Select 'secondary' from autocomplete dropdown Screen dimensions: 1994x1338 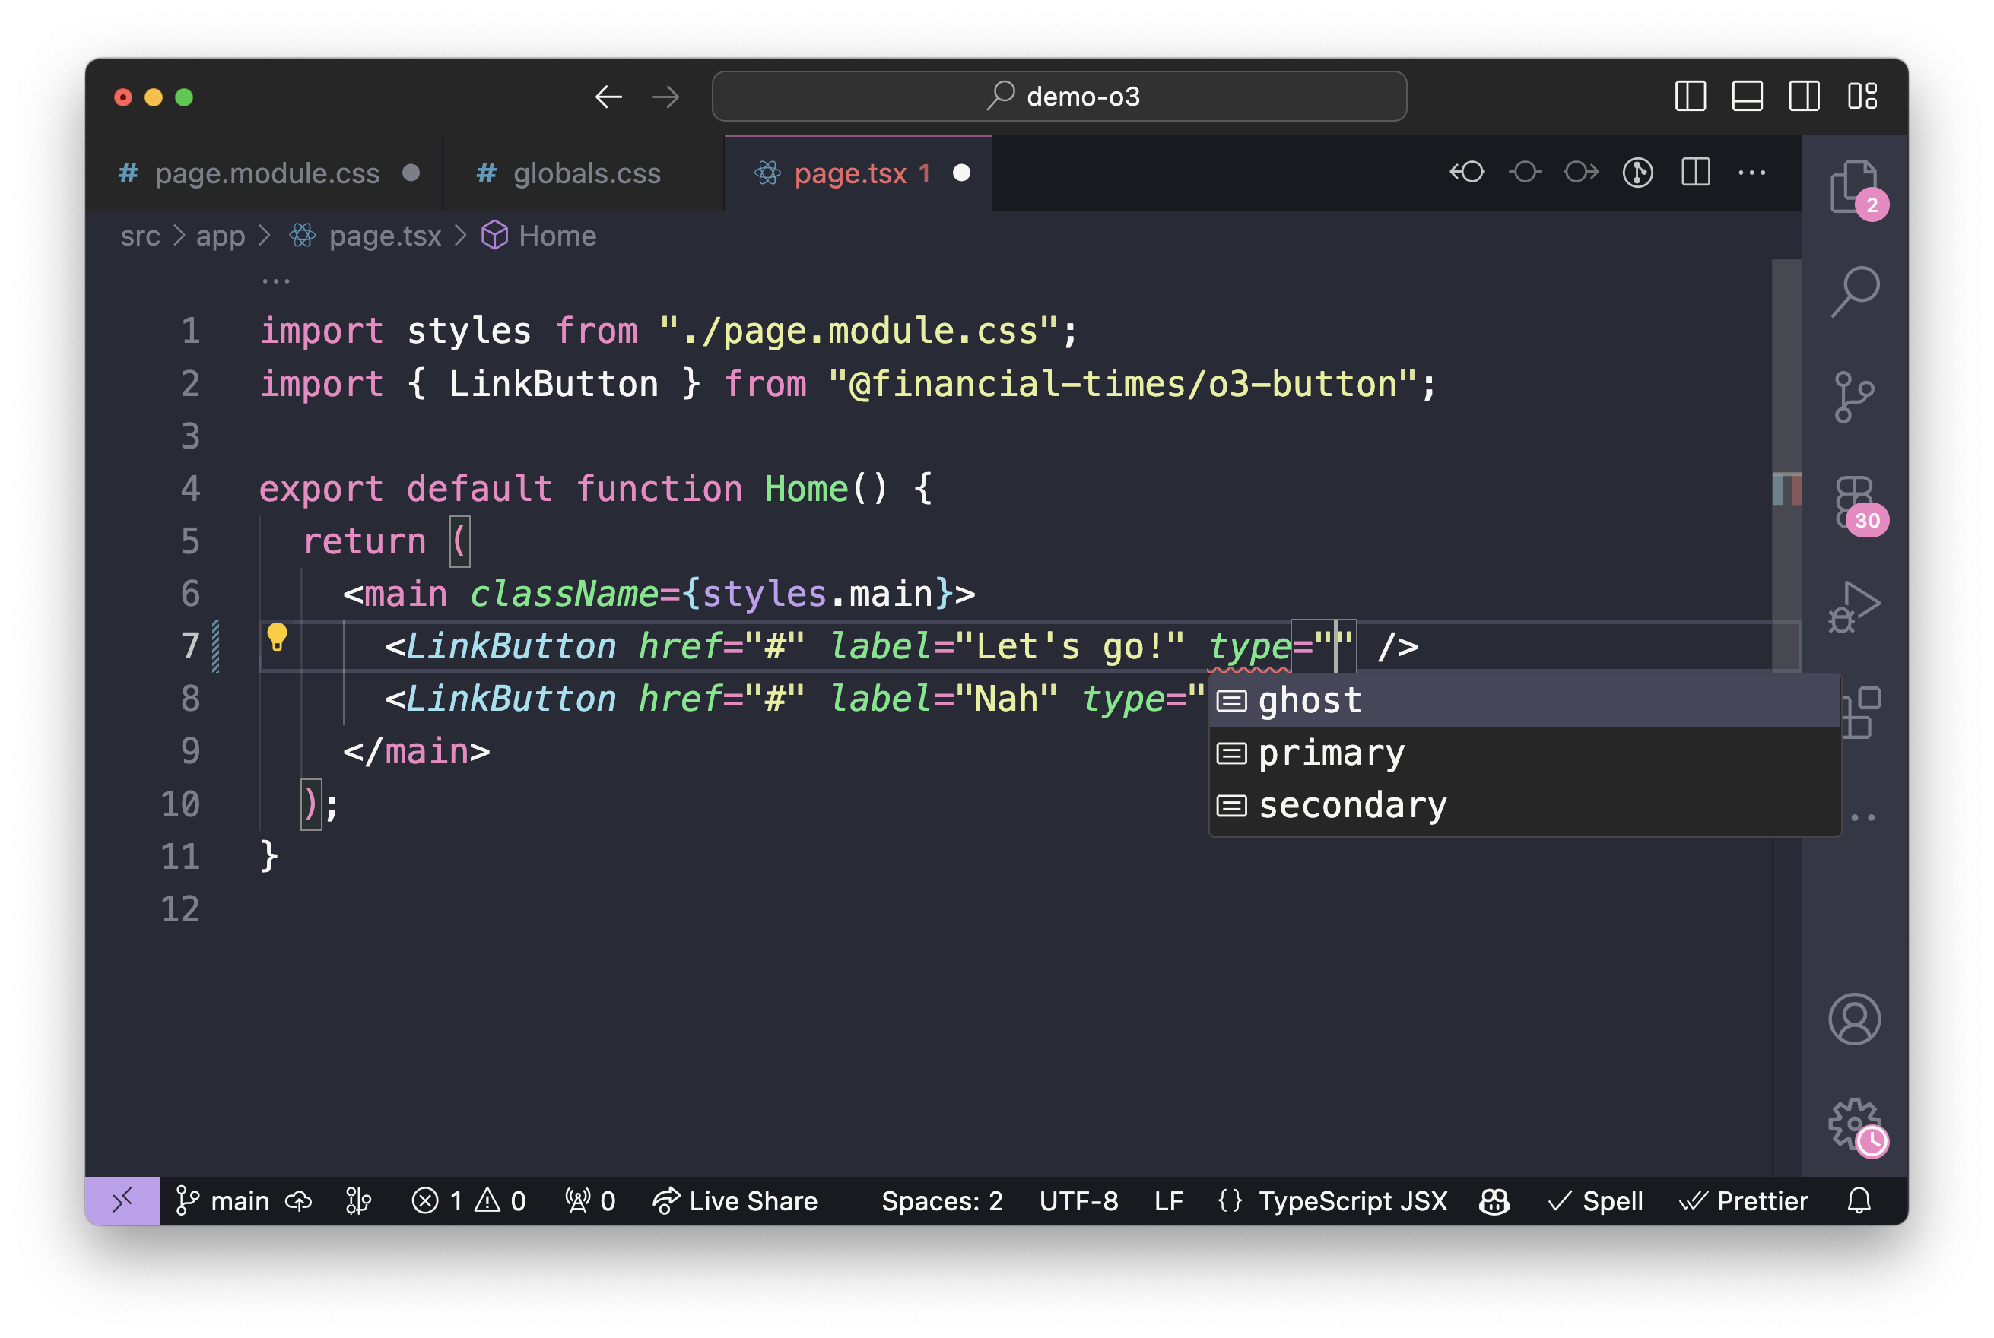point(1351,804)
